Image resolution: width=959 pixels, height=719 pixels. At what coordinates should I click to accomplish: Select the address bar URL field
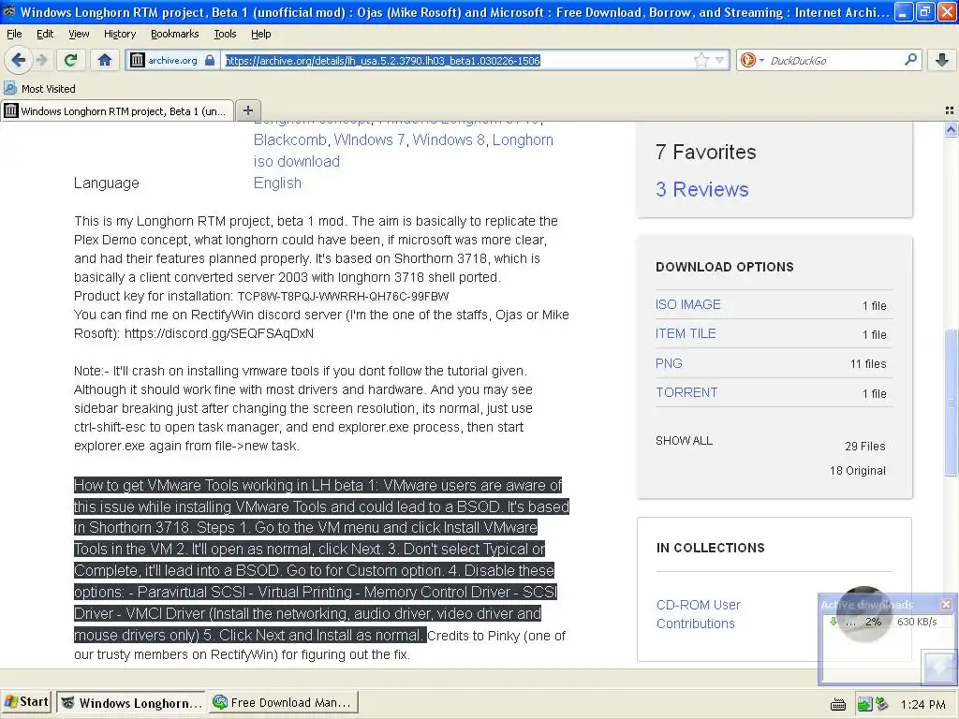click(457, 61)
